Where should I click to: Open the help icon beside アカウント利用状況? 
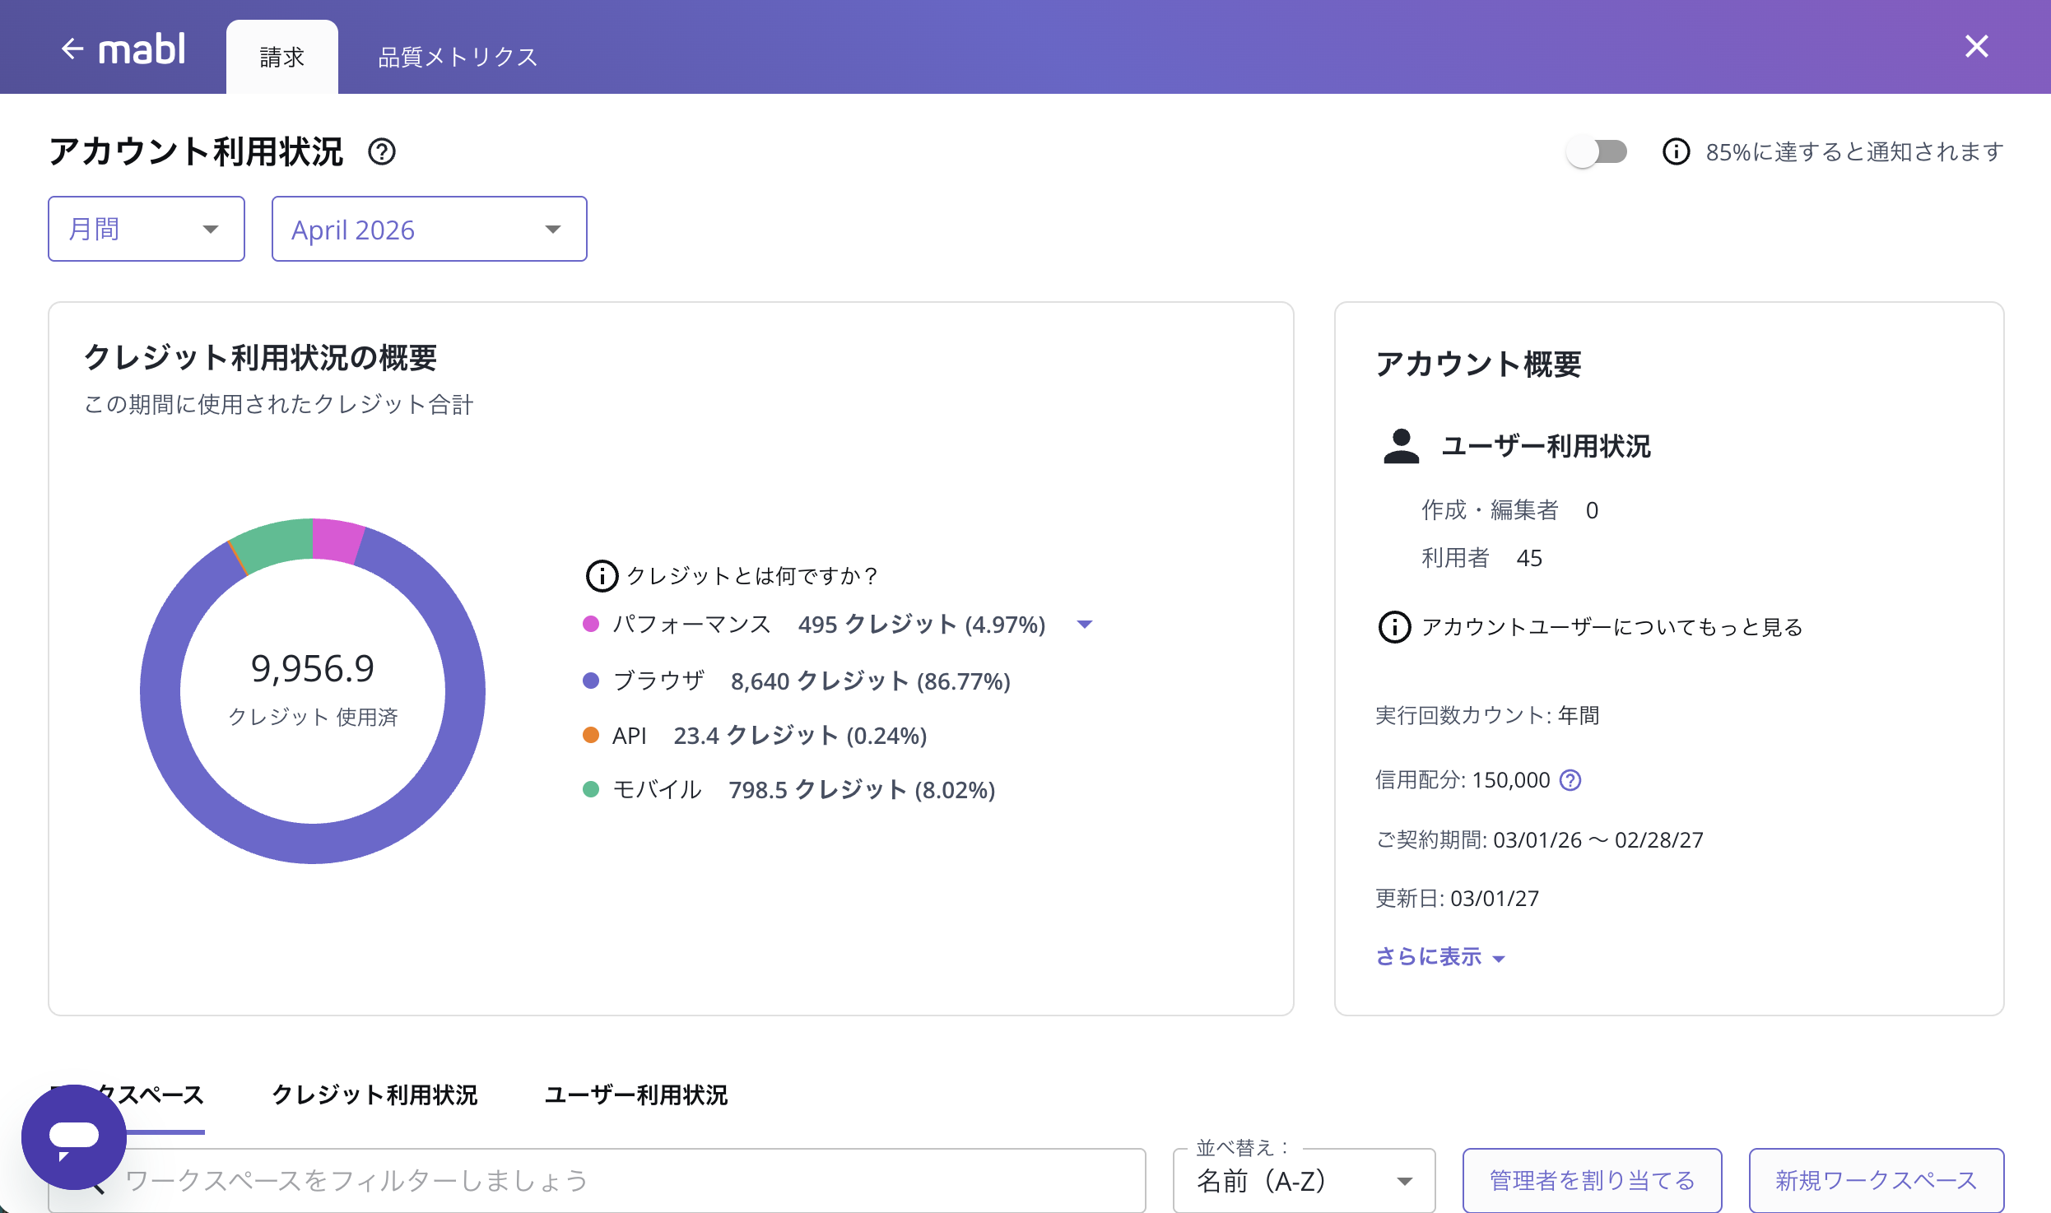click(x=382, y=151)
